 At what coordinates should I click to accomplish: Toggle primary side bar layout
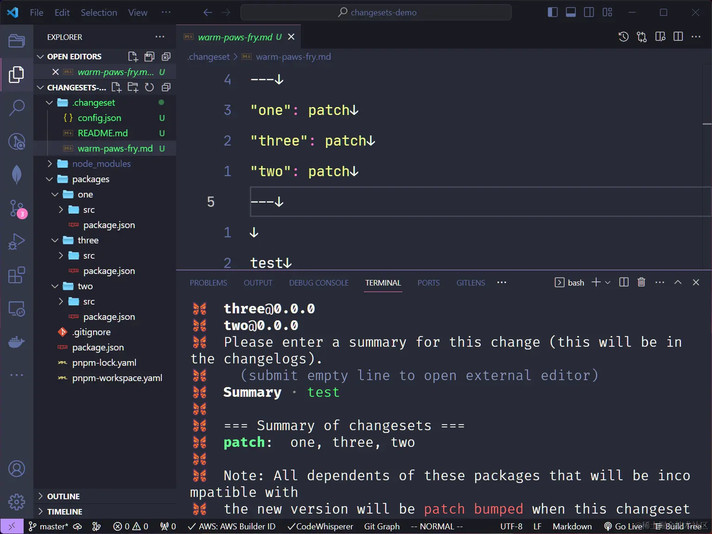pyautogui.click(x=553, y=12)
